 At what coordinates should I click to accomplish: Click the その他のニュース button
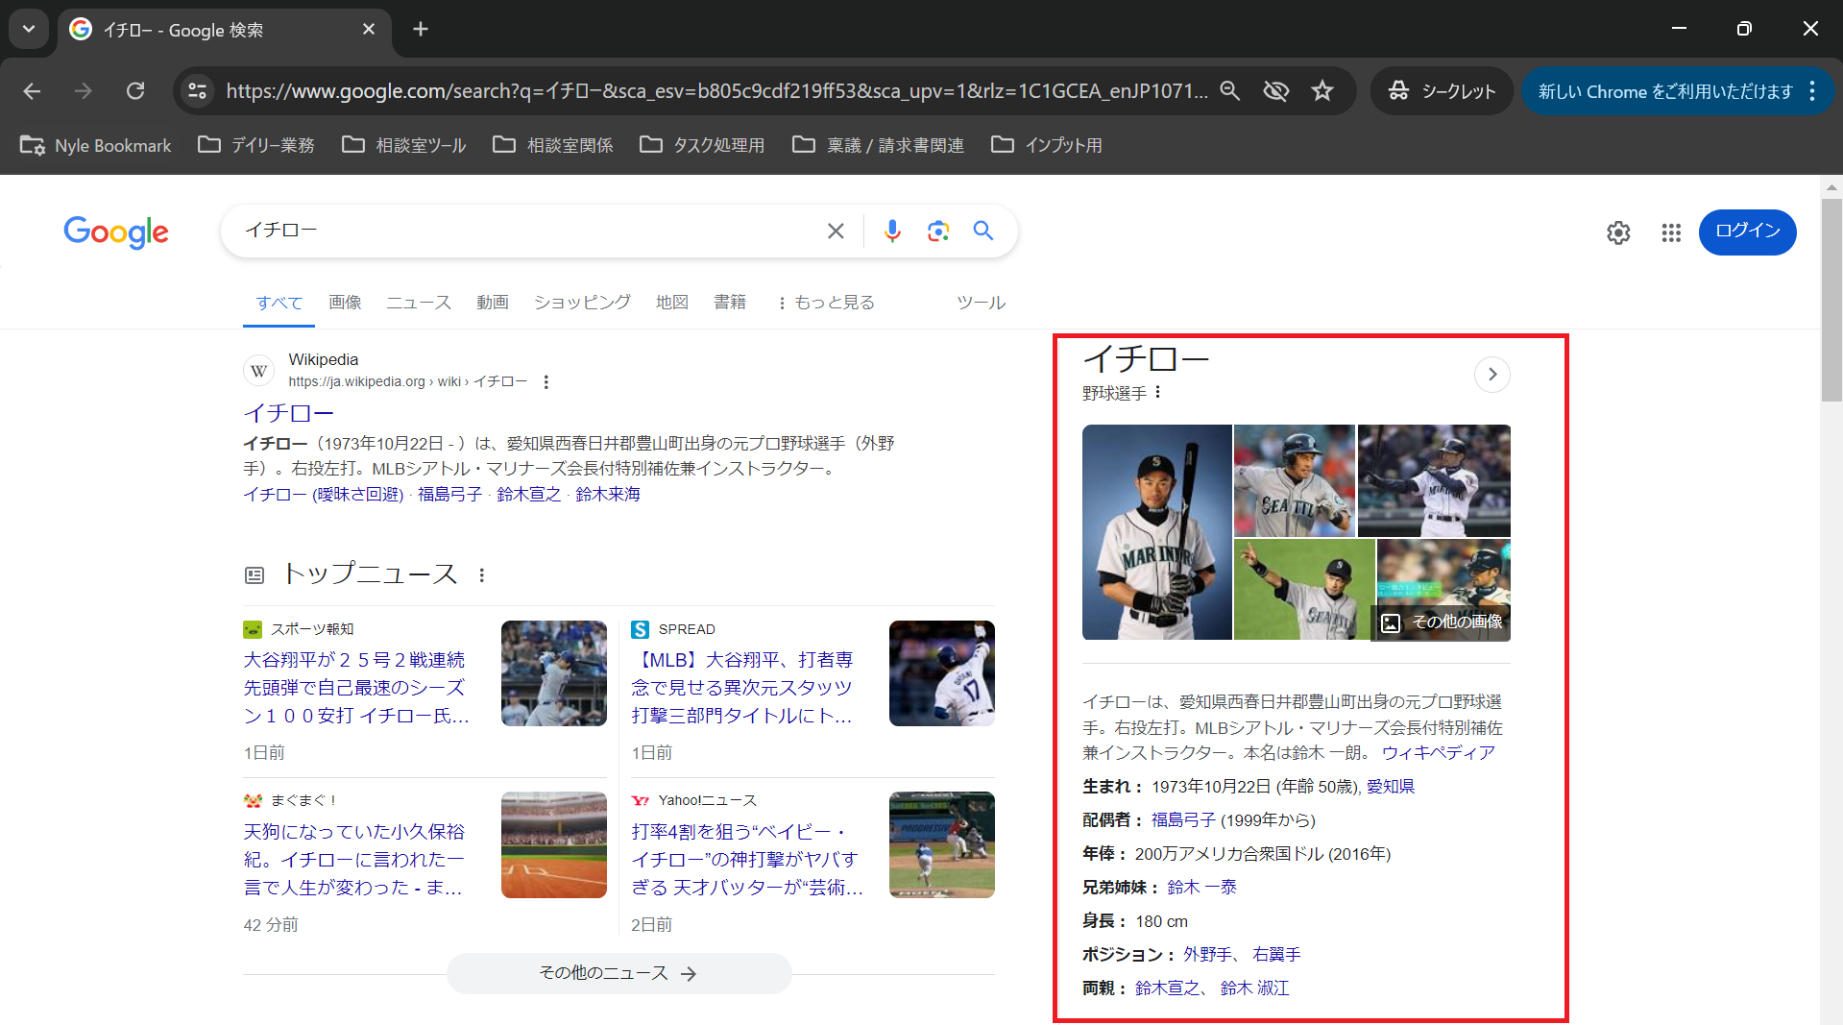618,973
